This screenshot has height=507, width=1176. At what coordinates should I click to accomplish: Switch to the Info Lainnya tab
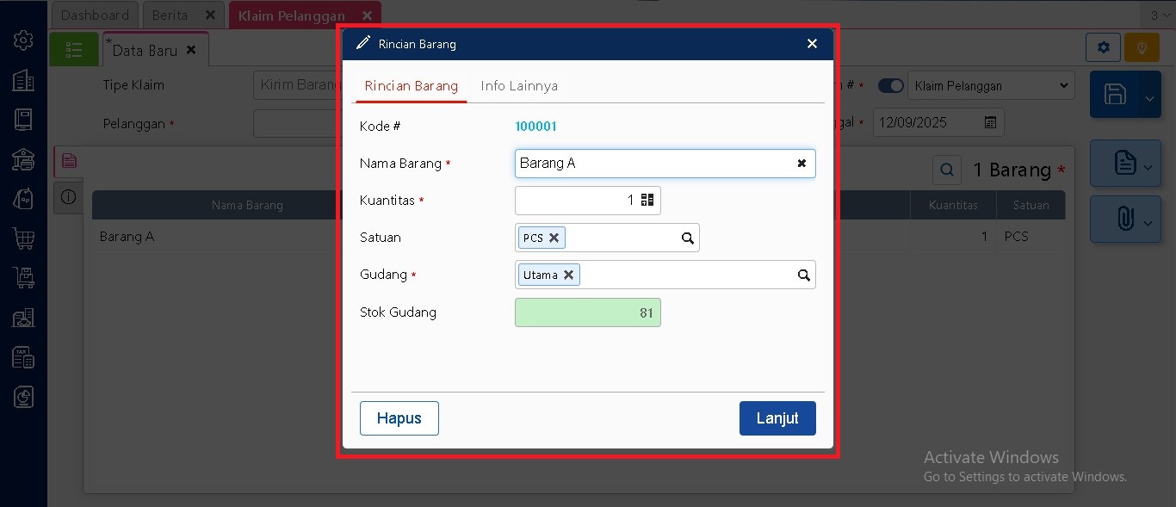coord(519,86)
